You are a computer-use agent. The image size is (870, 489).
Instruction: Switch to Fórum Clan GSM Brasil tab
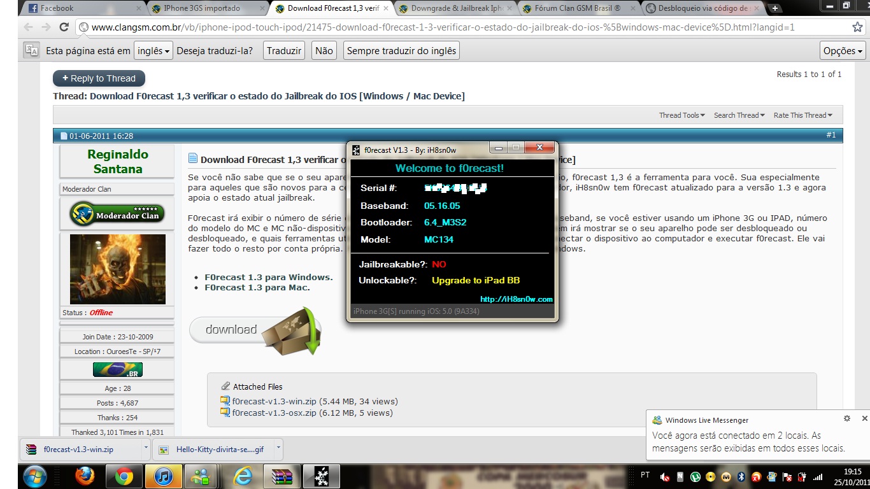[x=578, y=8]
